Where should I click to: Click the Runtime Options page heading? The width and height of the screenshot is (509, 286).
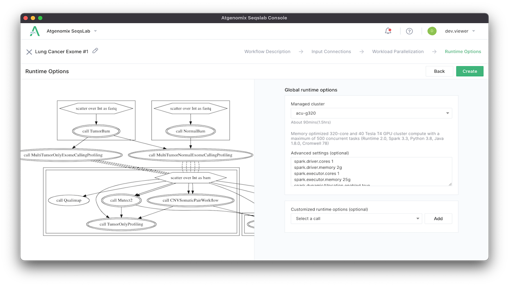click(x=47, y=71)
